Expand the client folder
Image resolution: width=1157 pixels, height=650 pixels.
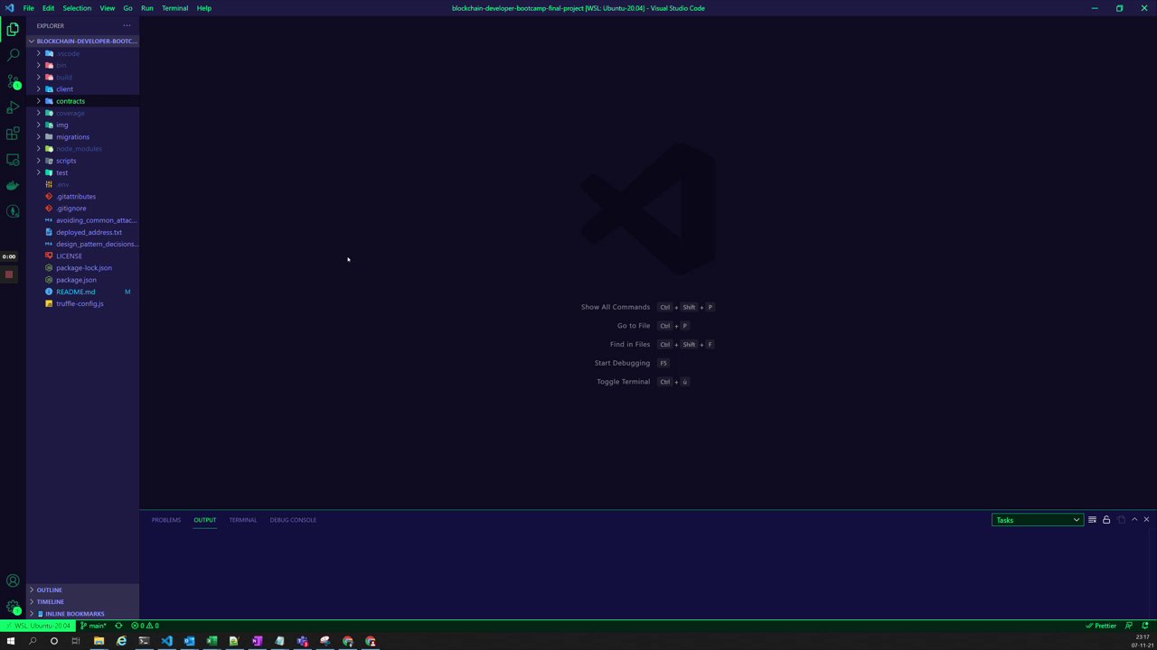(x=82, y=89)
